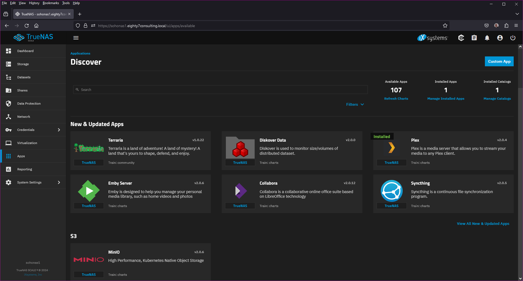
Task: Reload page with browser refresh icon
Action: 27,26
